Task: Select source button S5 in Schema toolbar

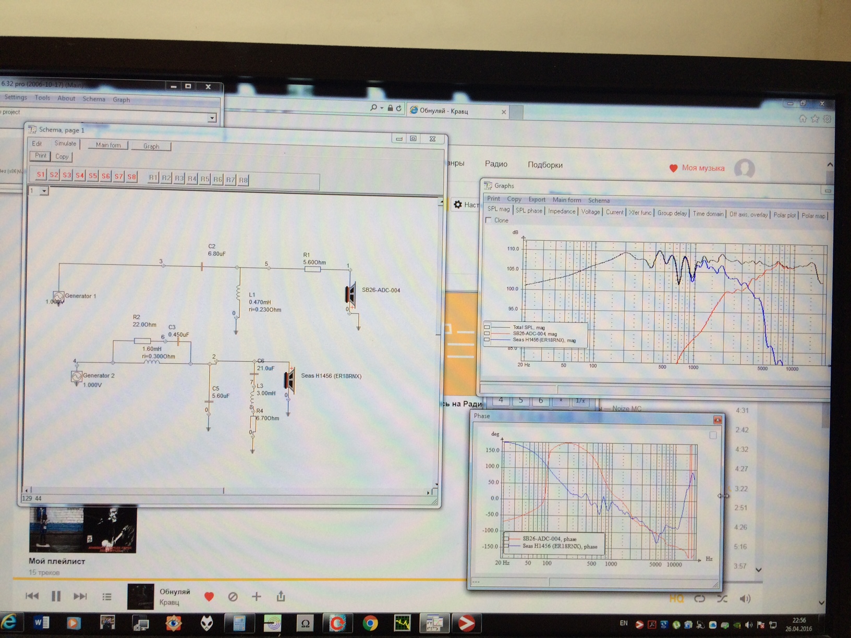Action: click(x=93, y=176)
